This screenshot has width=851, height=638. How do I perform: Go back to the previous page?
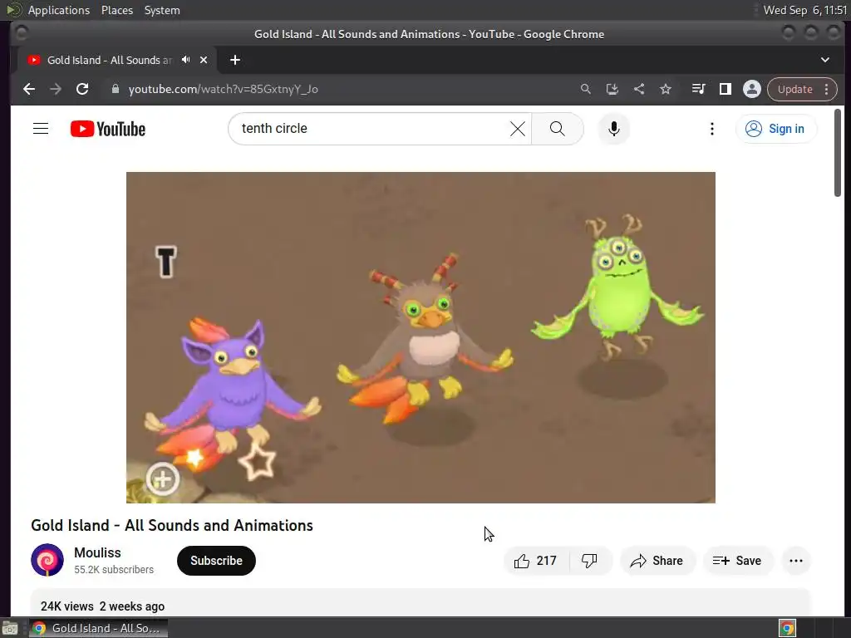(29, 89)
